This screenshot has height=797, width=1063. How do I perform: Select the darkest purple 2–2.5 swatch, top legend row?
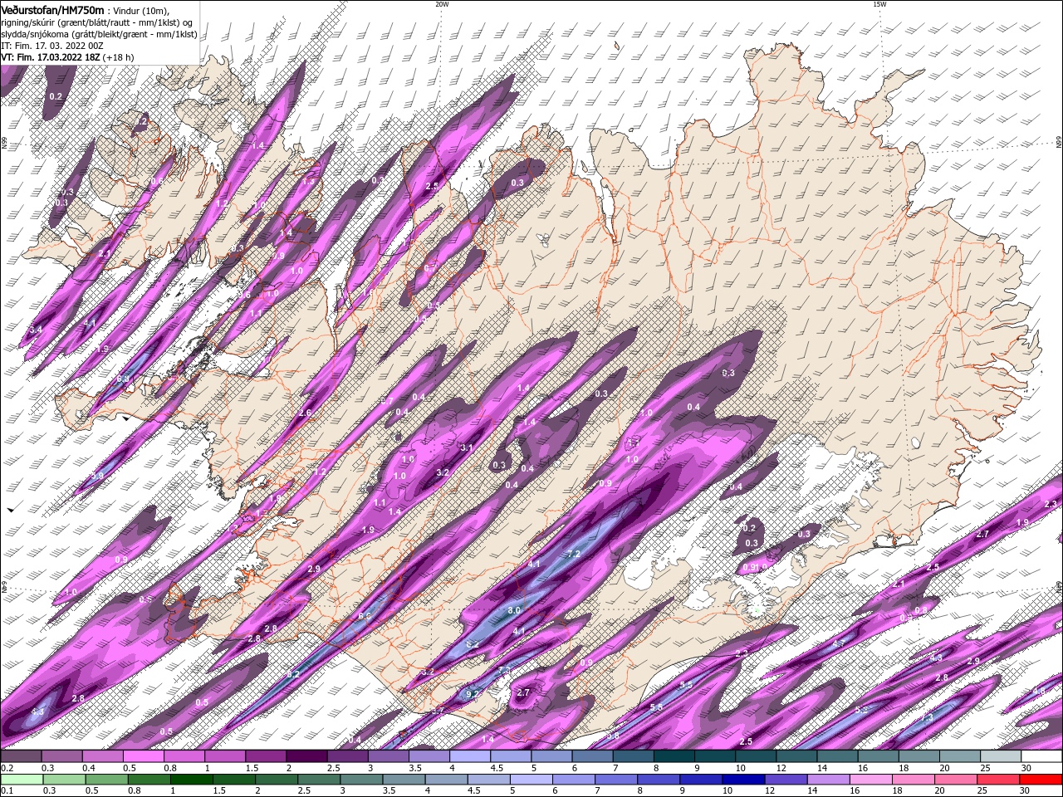click(x=306, y=756)
